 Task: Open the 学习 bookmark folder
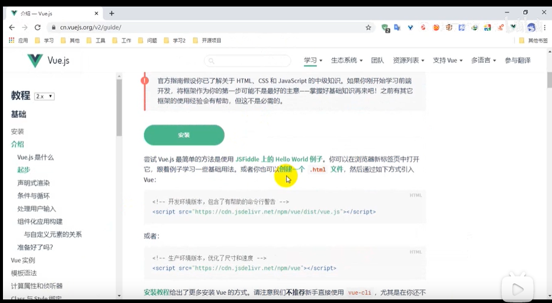pos(45,40)
